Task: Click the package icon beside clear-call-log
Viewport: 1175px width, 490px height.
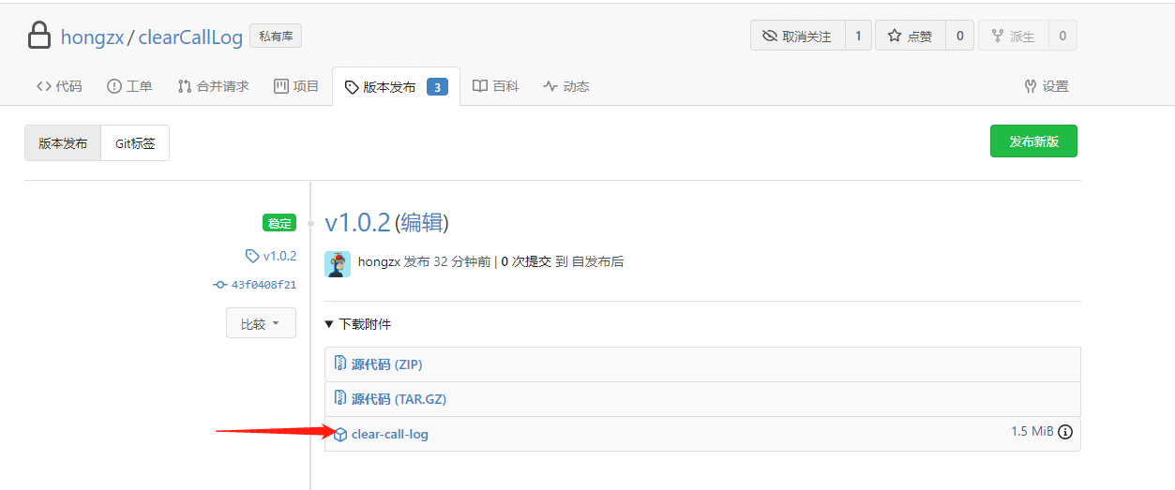Action: click(x=340, y=435)
